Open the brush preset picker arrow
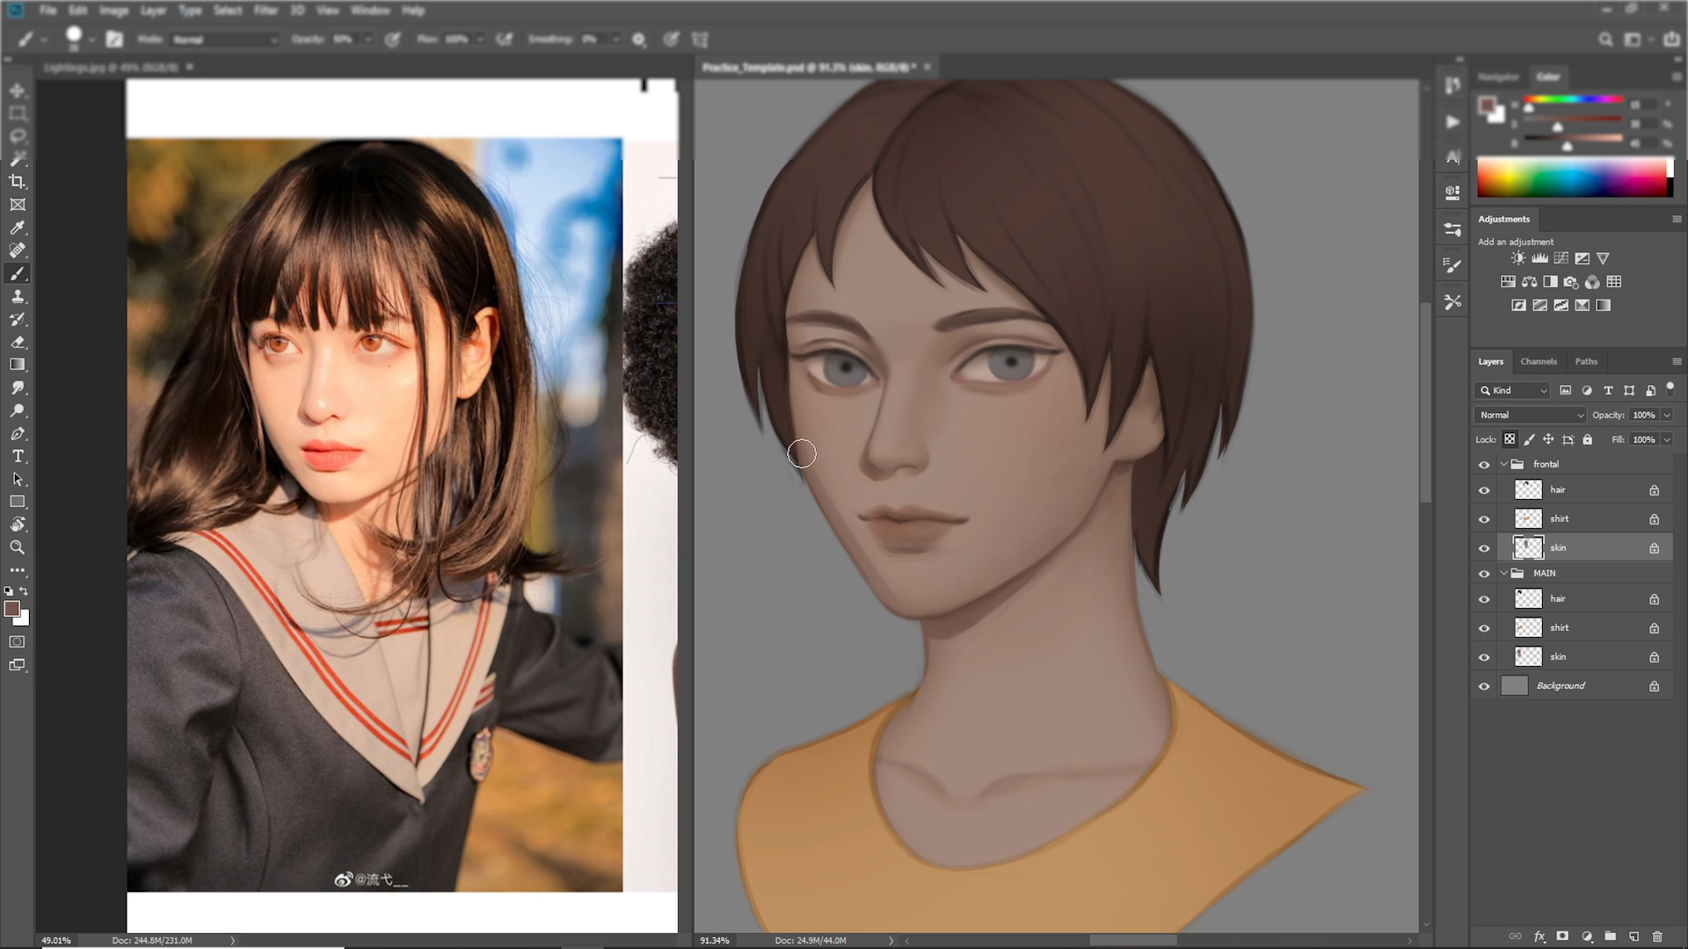Viewport: 1688px width, 949px height. (91, 40)
